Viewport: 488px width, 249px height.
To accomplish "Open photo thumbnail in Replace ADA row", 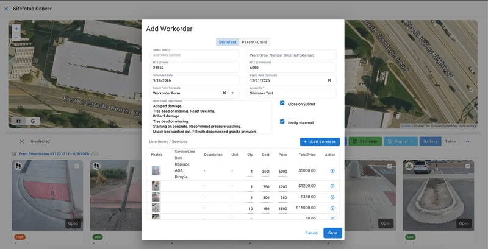I will (156, 170).
